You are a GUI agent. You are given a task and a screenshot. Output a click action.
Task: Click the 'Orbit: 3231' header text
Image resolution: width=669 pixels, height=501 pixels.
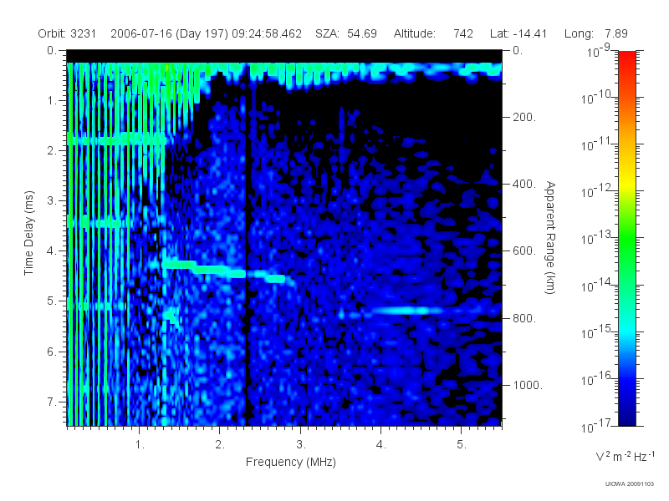click(x=67, y=33)
